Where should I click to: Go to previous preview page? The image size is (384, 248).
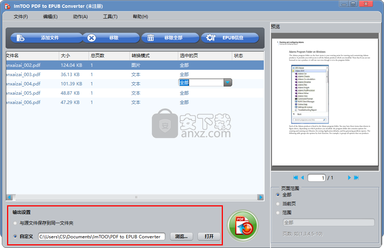click(303, 177)
